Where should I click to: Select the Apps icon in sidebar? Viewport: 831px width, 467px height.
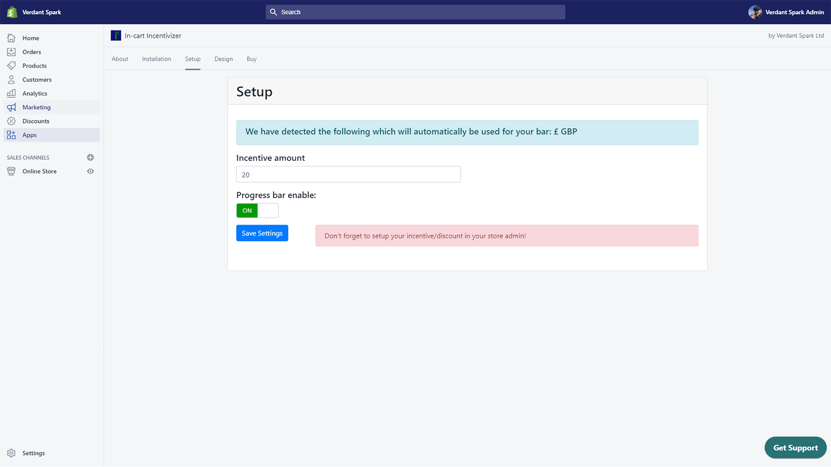(11, 134)
